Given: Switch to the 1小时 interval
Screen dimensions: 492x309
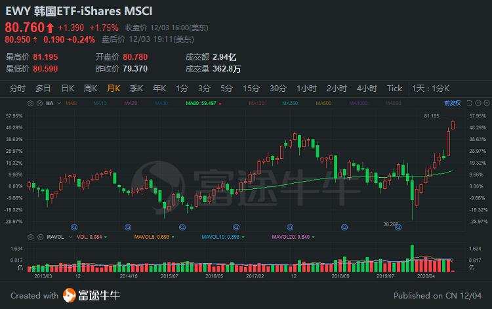Looking at the screenshot, I should tap(306, 89).
